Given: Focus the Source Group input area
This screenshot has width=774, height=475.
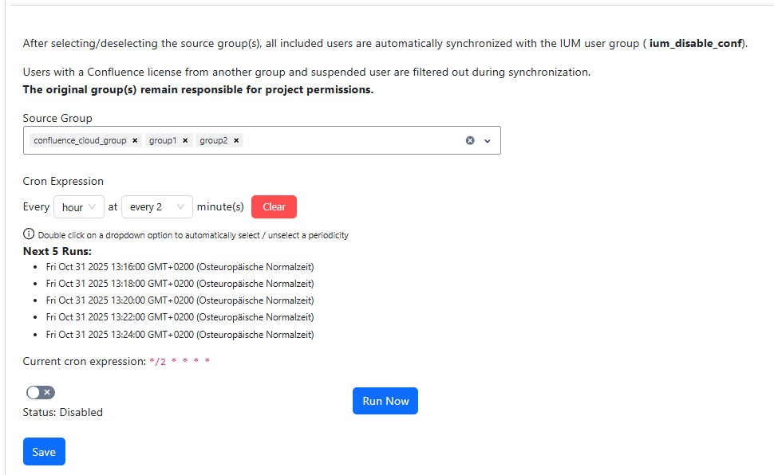Looking at the screenshot, I should coord(351,140).
